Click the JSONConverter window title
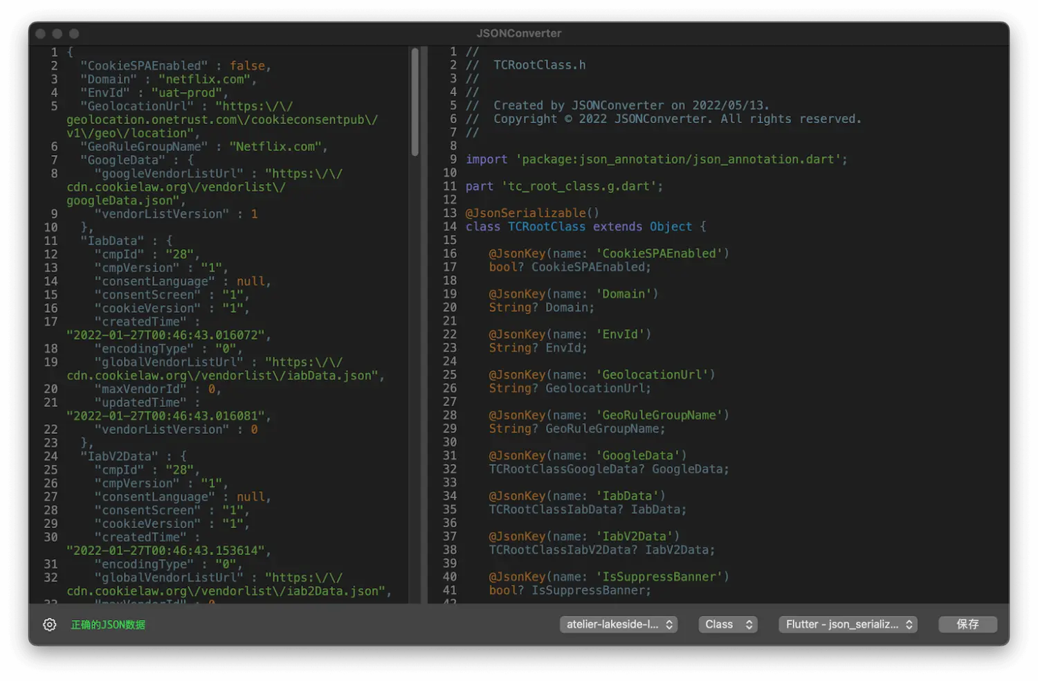Image resolution: width=1038 pixels, height=681 pixels. [518, 33]
